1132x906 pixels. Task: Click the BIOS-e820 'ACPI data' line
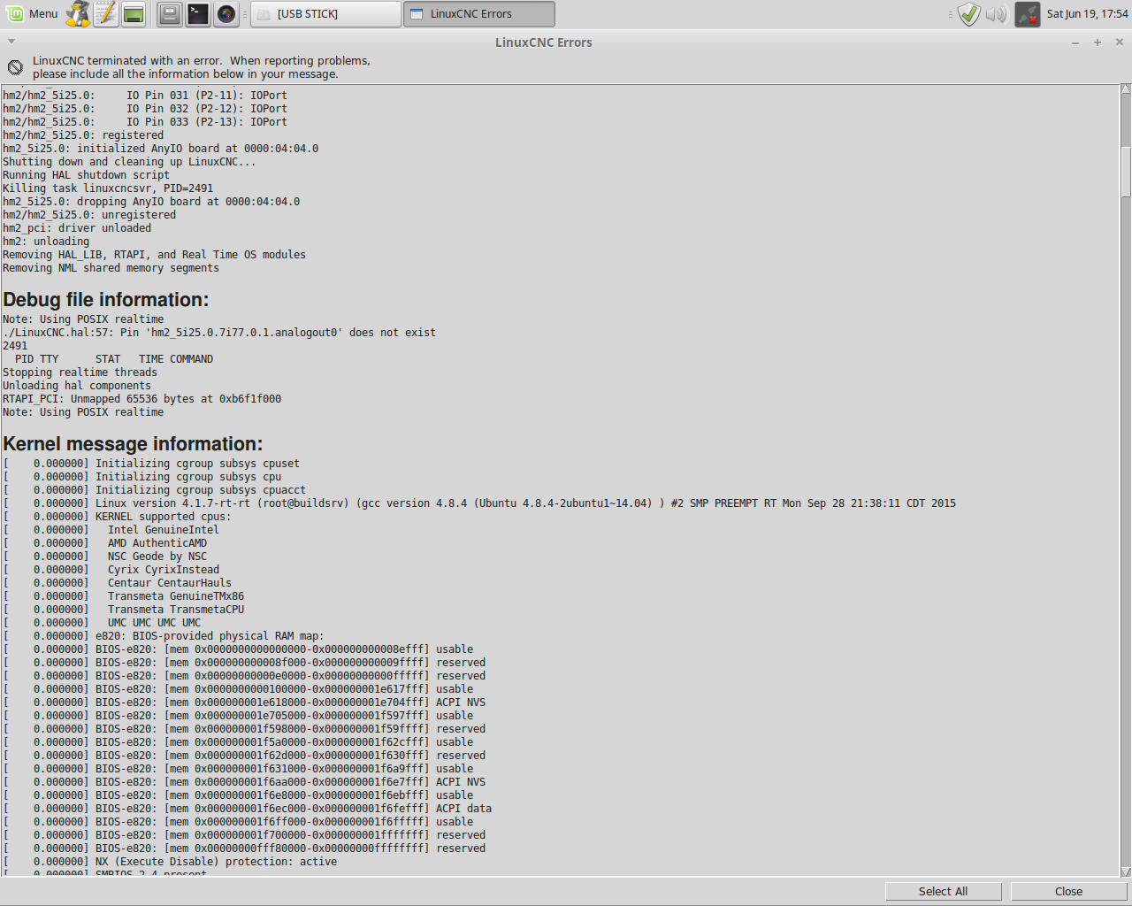point(247,809)
